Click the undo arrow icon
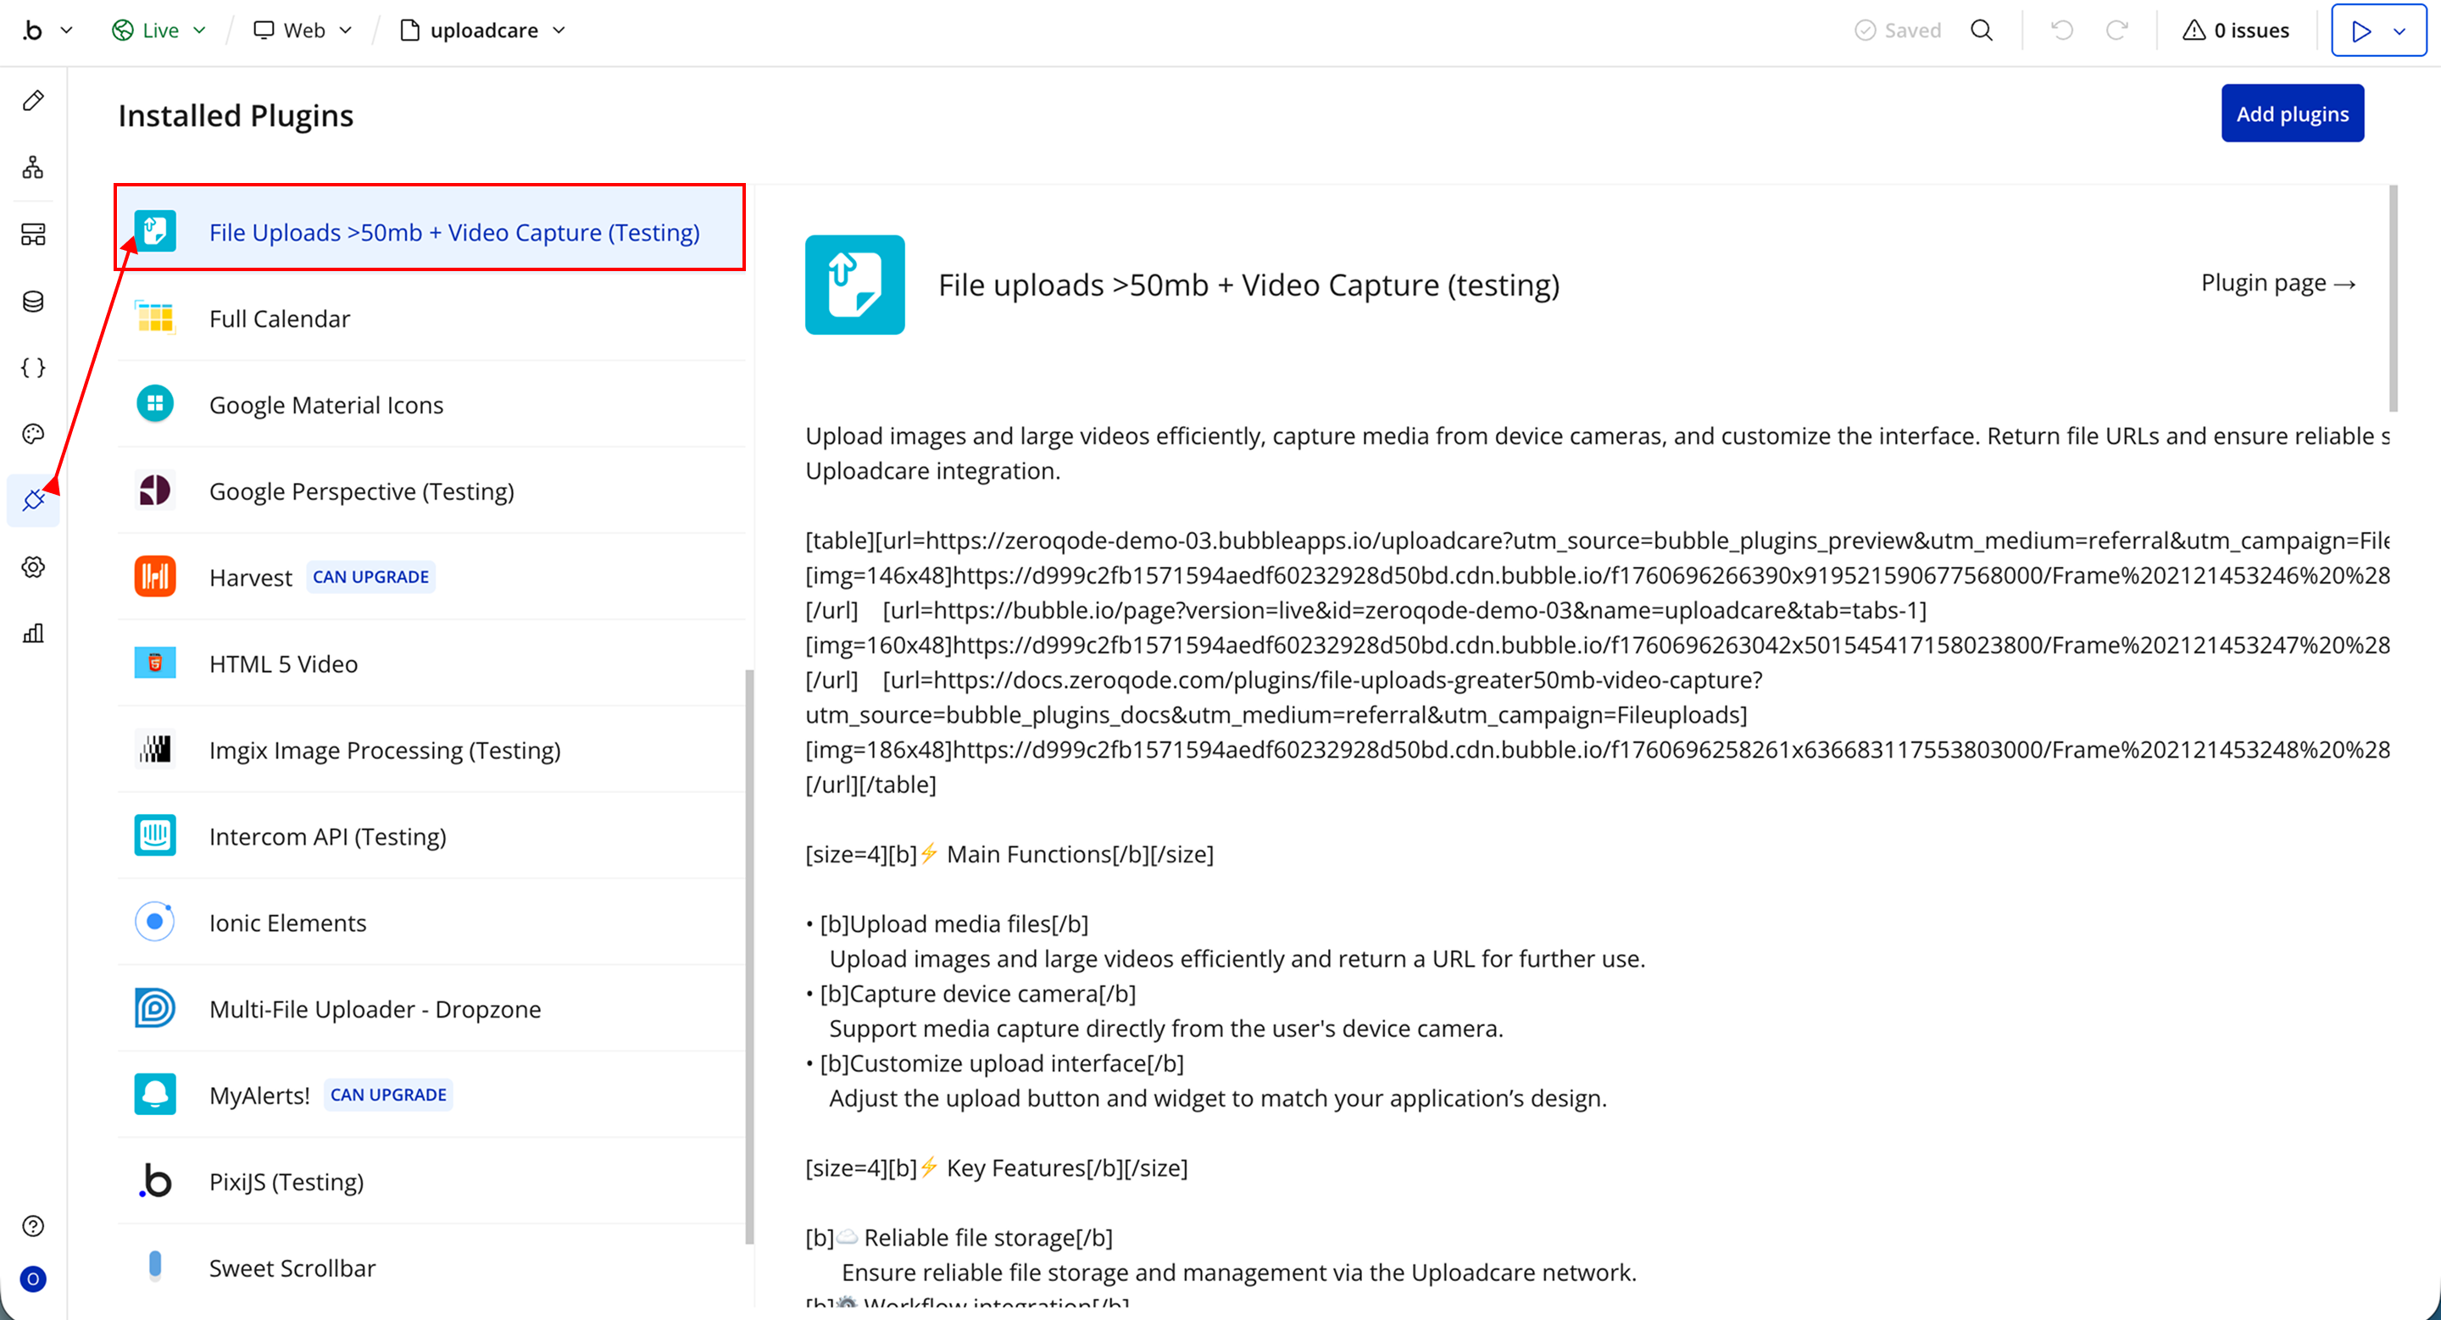This screenshot has height=1320, width=2441. tap(2062, 31)
